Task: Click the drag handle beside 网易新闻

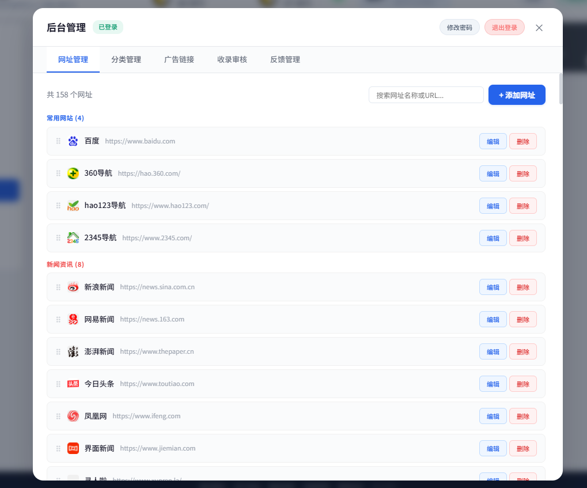Action: [58, 319]
